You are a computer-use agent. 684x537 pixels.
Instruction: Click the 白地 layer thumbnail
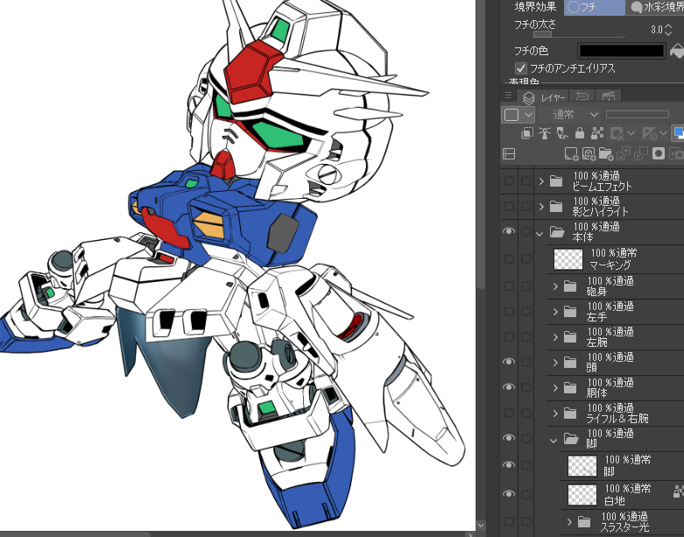582,494
